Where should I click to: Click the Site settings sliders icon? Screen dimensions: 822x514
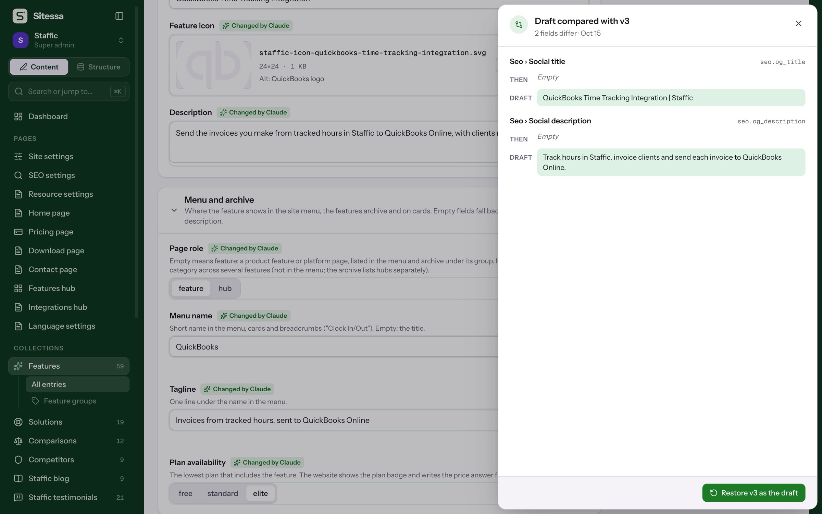point(18,157)
